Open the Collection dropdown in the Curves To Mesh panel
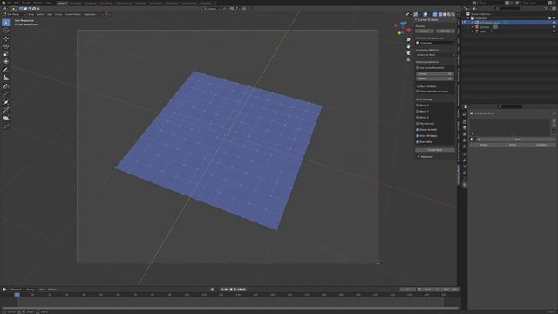 [435, 43]
